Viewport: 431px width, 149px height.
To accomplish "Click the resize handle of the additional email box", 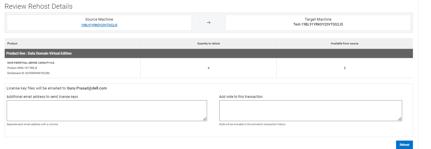I will coord(205,119).
